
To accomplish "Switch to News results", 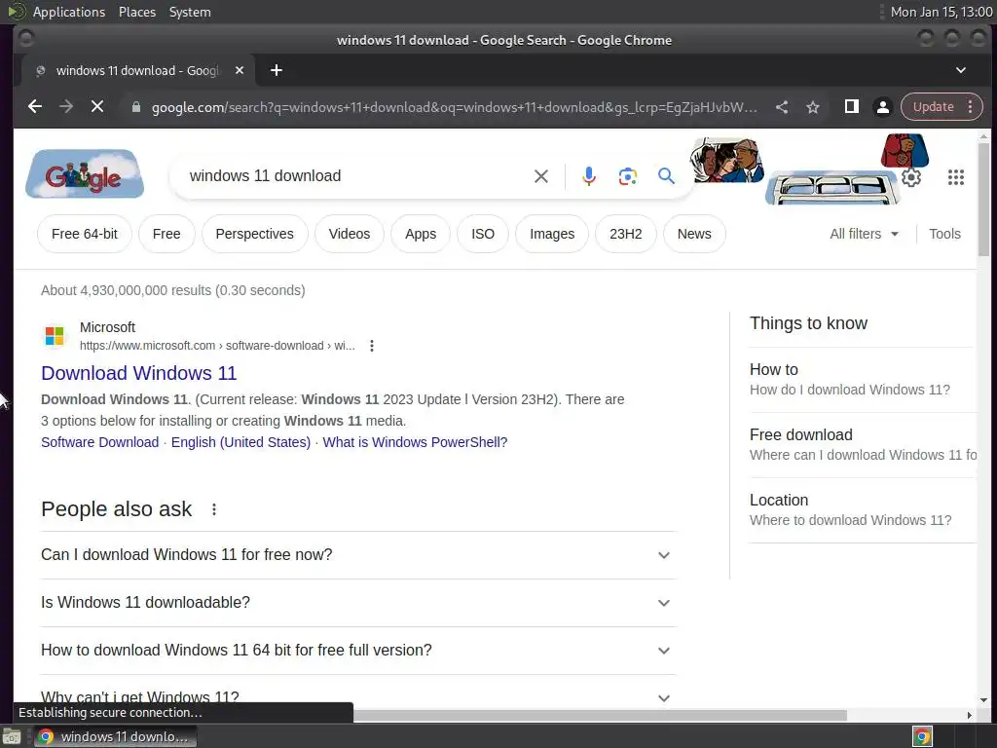I will (693, 234).
